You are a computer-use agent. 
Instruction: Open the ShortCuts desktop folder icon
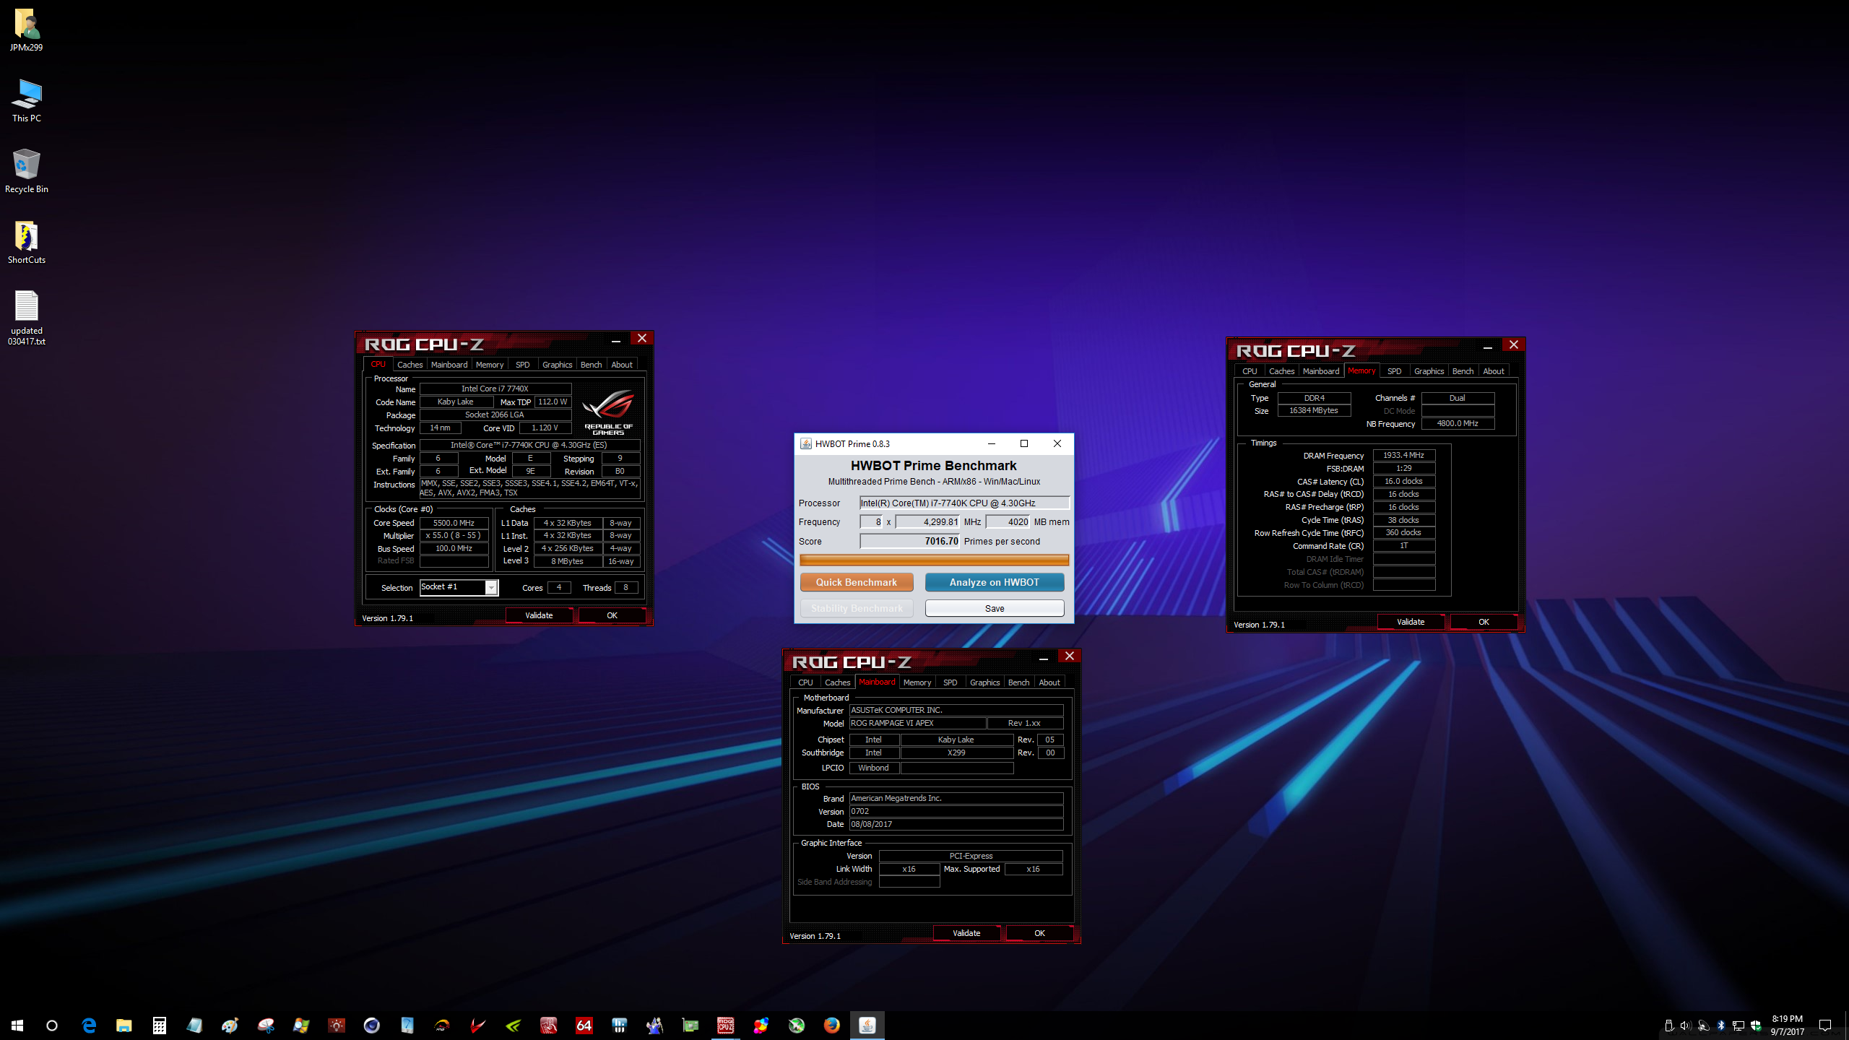[27, 241]
